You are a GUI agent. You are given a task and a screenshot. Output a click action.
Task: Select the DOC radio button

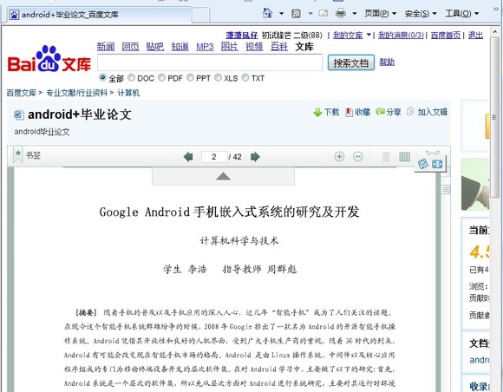[131, 77]
